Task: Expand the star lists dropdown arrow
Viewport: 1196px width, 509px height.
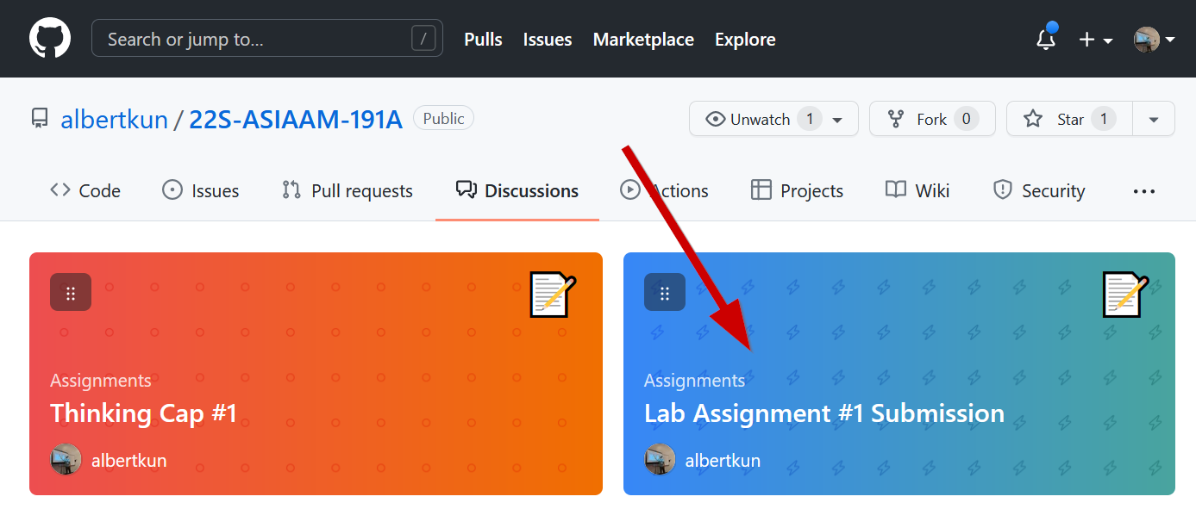Action: (x=1154, y=119)
